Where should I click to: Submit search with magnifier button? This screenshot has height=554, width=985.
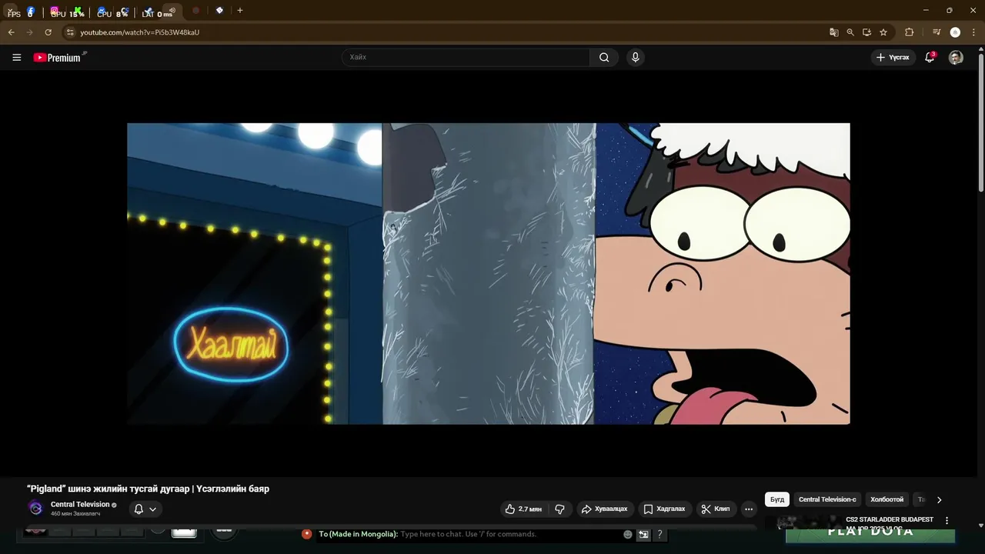604,57
